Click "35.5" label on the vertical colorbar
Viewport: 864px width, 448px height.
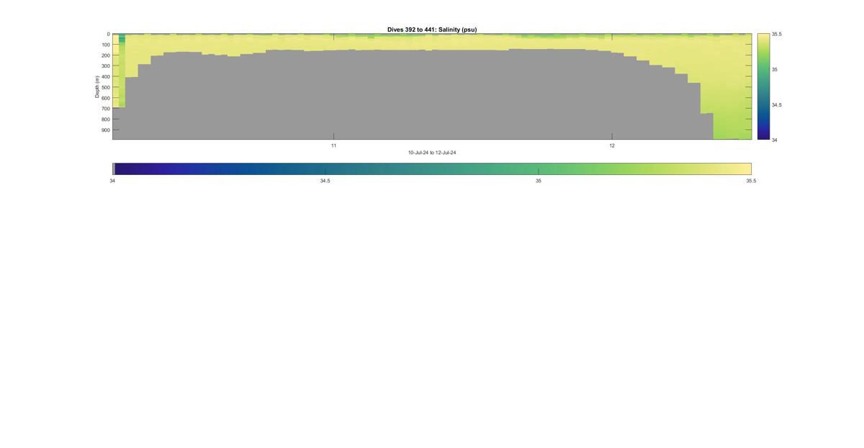(x=777, y=34)
